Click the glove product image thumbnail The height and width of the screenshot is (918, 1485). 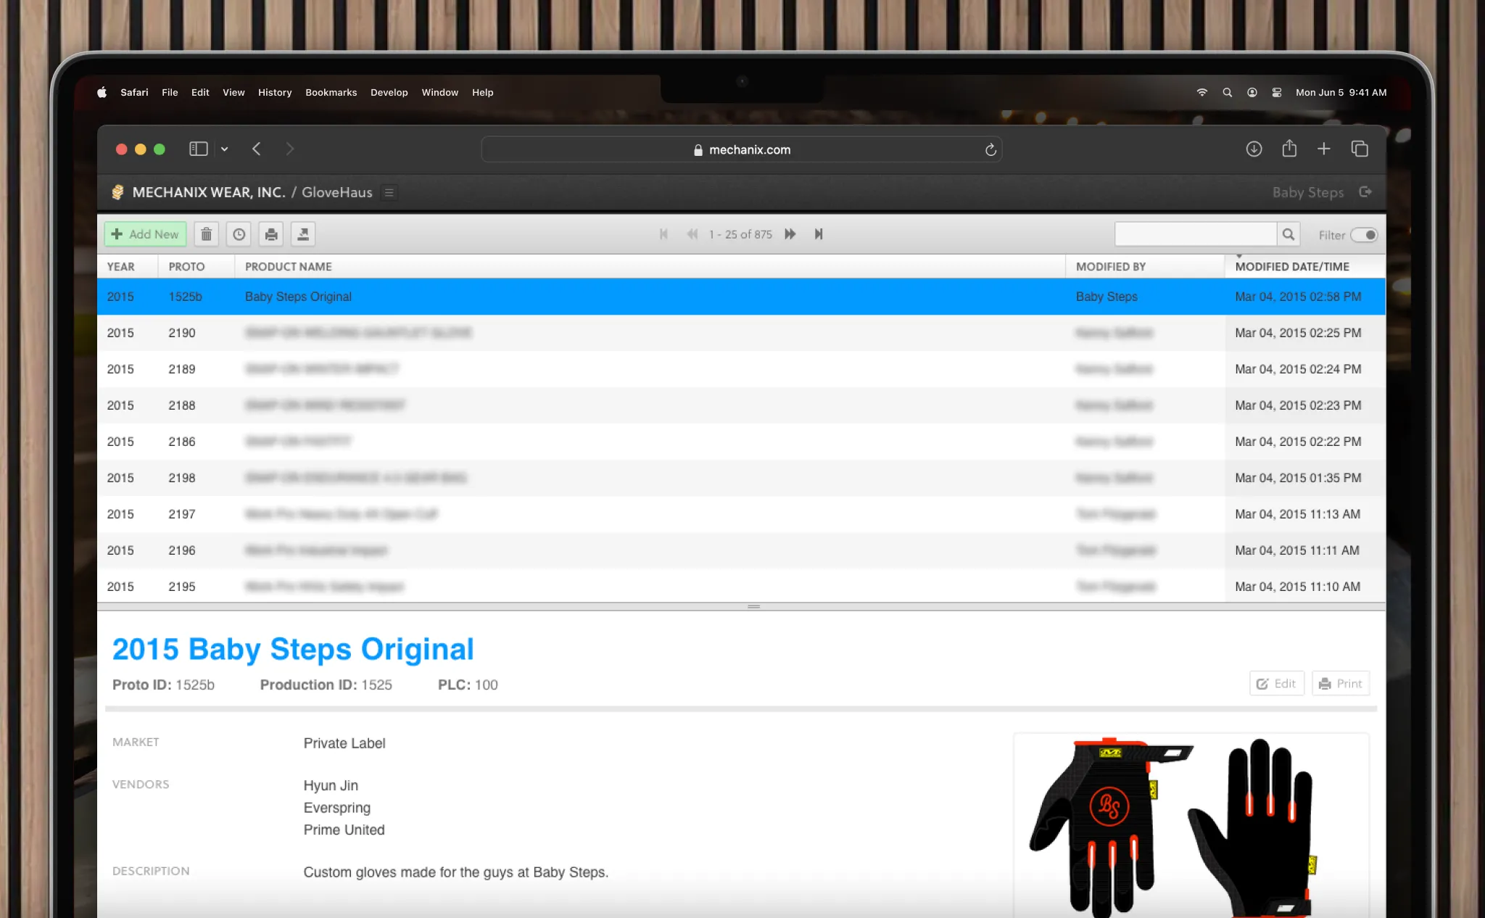click(1191, 825)
